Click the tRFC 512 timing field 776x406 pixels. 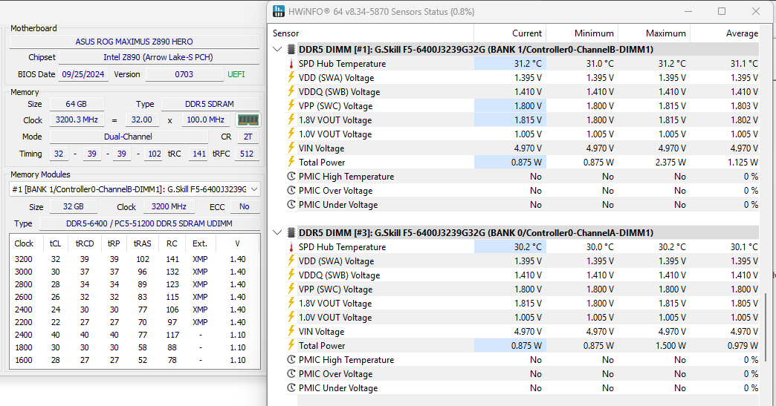(x=247, y=154)
